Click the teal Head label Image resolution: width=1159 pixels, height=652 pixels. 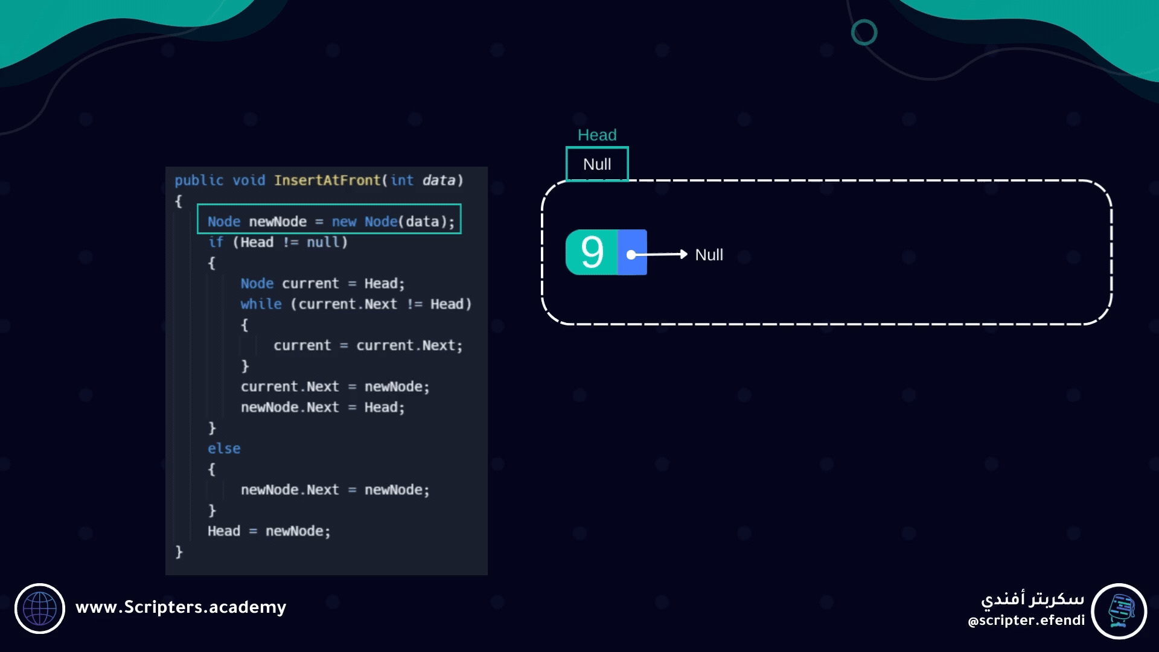[x=597, y=135]
